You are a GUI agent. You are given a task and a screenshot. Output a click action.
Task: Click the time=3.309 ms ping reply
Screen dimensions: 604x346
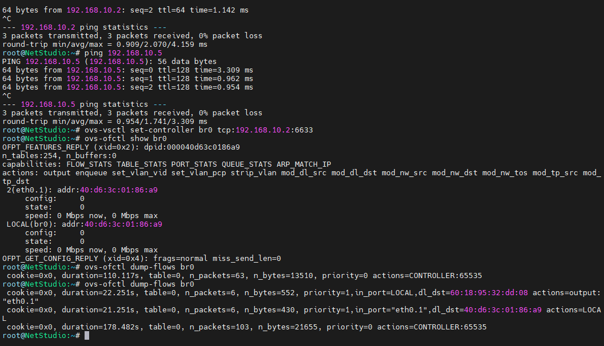coord(223,70)
